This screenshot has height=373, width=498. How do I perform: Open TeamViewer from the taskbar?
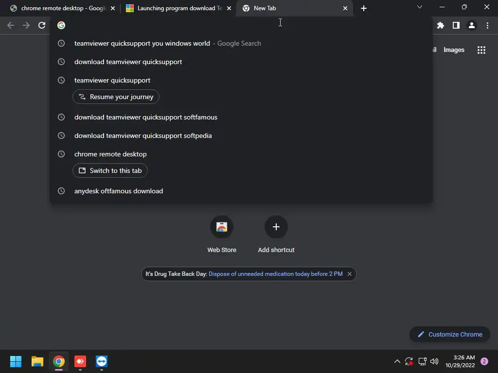tap(102, 361)
